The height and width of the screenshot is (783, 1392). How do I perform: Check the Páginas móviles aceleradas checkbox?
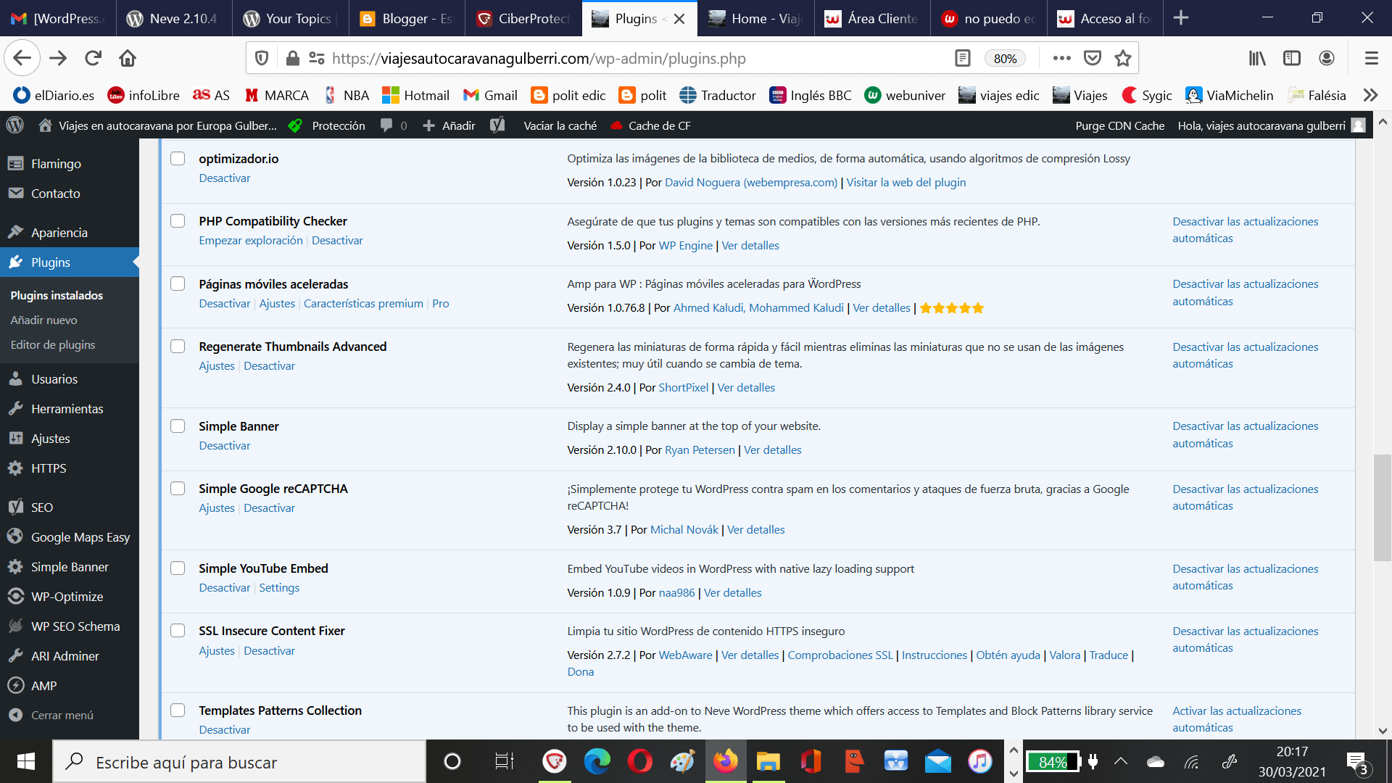(178, 283)
